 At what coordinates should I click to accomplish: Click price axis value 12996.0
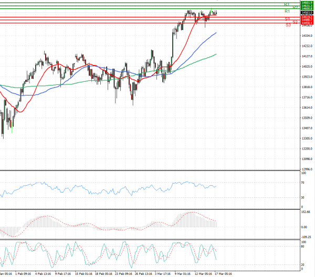(x=307, y=169)
